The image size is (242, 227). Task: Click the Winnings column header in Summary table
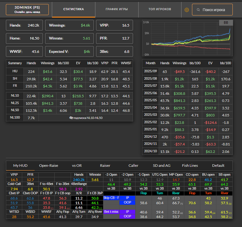point(48,63)
